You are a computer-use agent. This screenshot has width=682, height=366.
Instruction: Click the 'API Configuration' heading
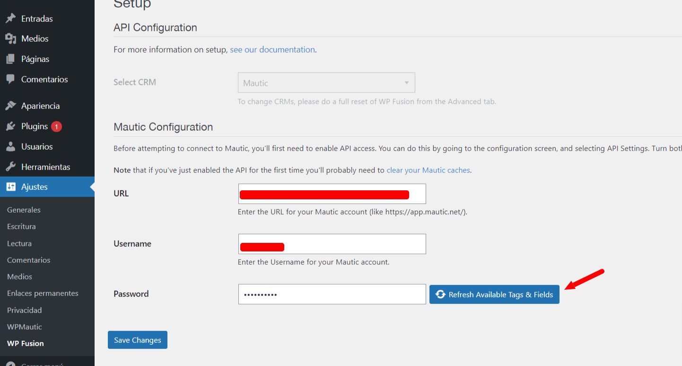point(155,27)
